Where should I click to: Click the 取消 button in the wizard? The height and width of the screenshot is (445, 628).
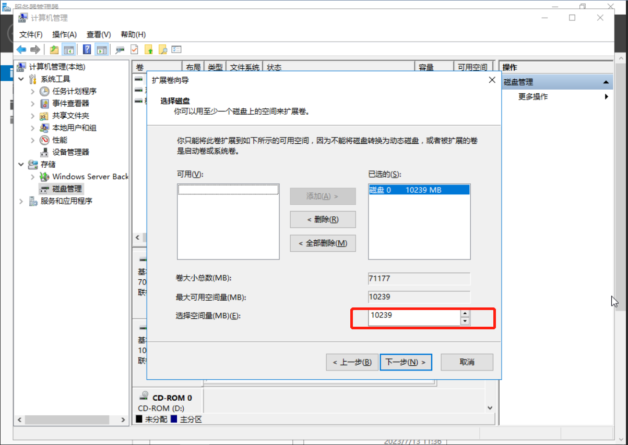(467, 362)
